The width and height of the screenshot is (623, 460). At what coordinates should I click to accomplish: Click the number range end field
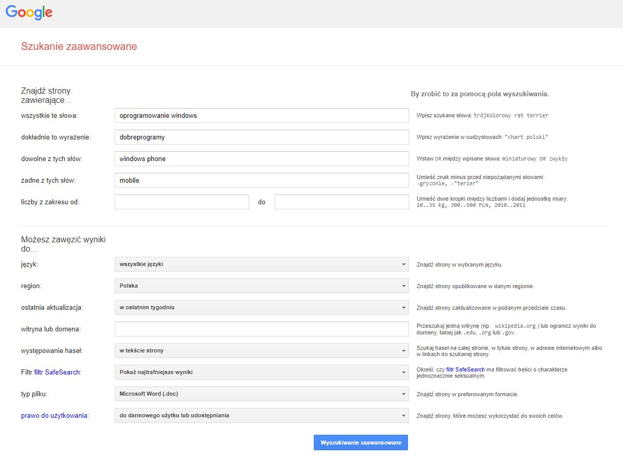coord(342,202)
